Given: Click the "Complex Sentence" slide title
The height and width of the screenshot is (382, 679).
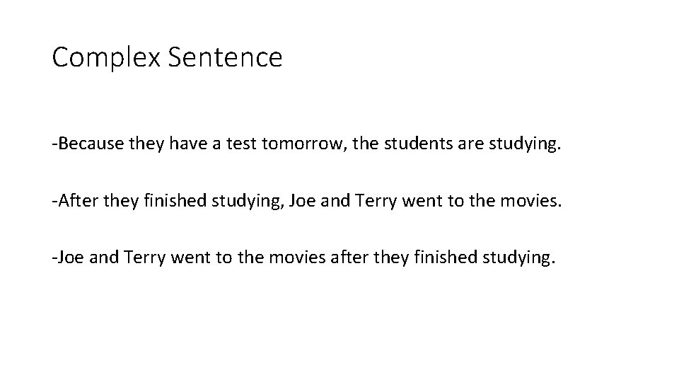Looking at the screenshot, I should coord(167,57).
